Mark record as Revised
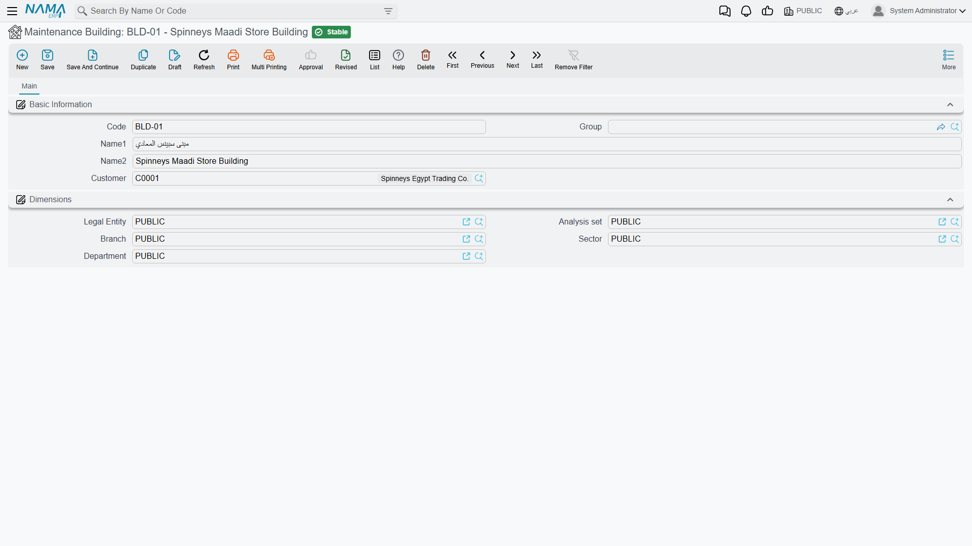972x546 pixels. [x=346, y=60]
